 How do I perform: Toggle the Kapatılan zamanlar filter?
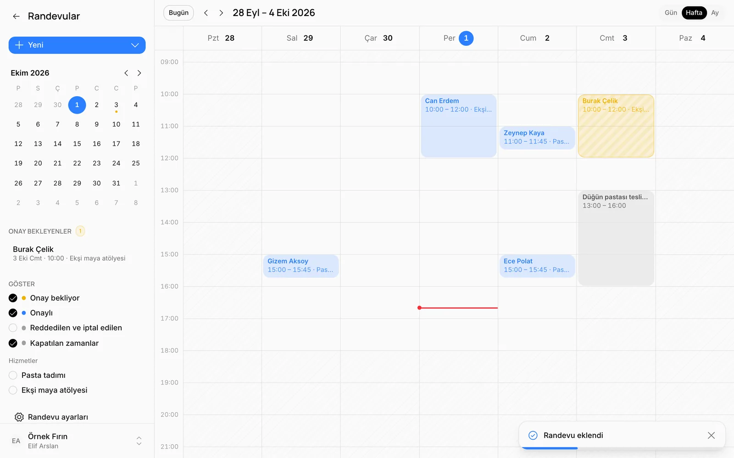point(13,343)
